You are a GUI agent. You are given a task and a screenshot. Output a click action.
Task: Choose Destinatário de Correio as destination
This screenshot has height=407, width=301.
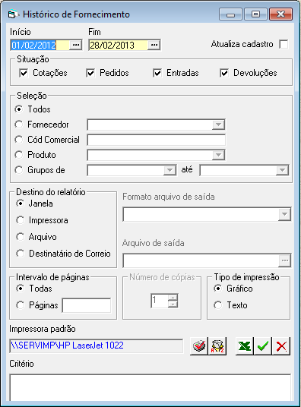[x=21, y=254]
